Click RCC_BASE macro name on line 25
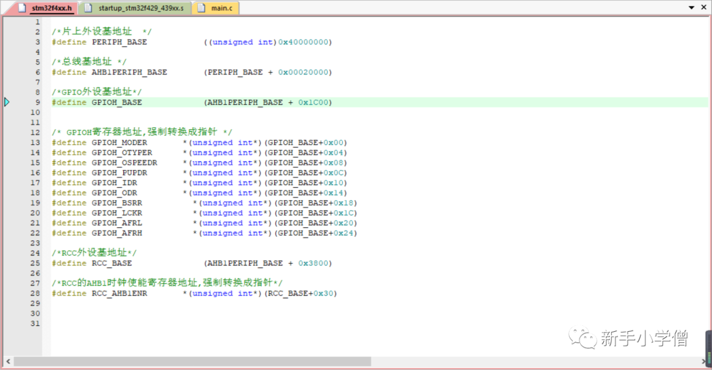This screenshot has height=370, width=712. coord(111,263)
